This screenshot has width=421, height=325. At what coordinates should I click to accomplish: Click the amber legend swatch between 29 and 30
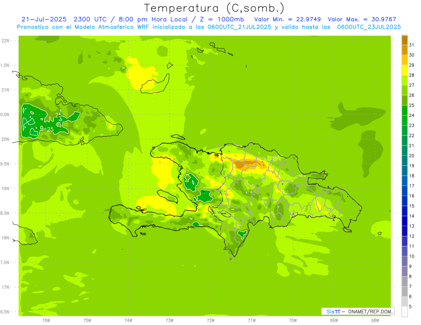(405, 60)
